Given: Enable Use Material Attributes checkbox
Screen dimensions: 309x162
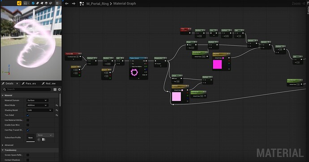Looking at the screenshot, I should click(x=28, y=120).
